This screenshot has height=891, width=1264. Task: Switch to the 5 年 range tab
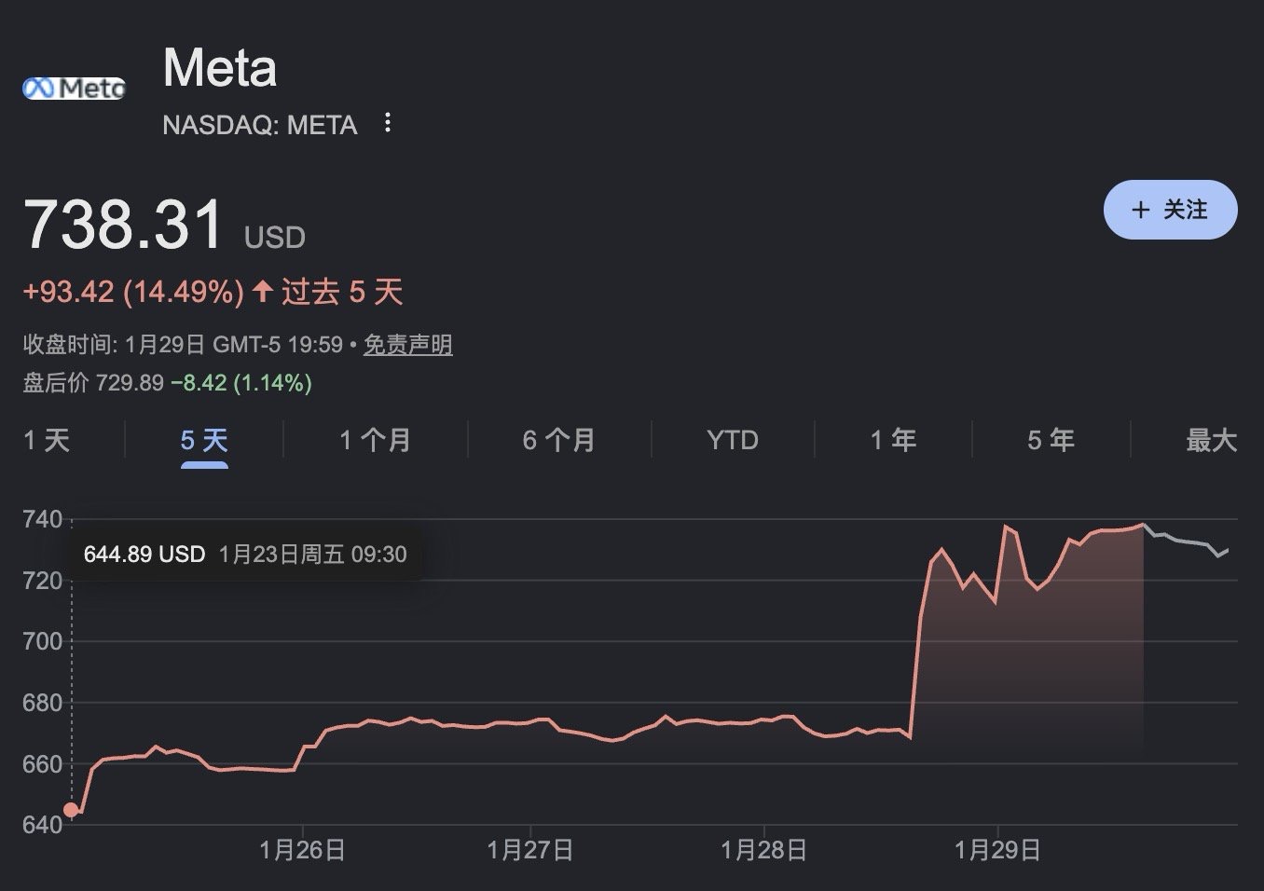(x=1051, y=440)
